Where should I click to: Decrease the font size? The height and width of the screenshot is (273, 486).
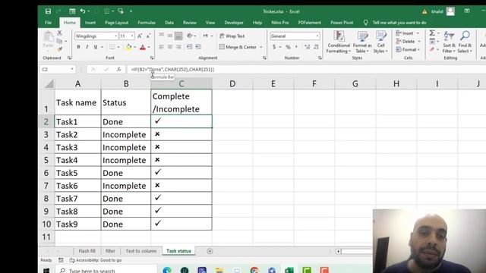[x=149, y=36]
